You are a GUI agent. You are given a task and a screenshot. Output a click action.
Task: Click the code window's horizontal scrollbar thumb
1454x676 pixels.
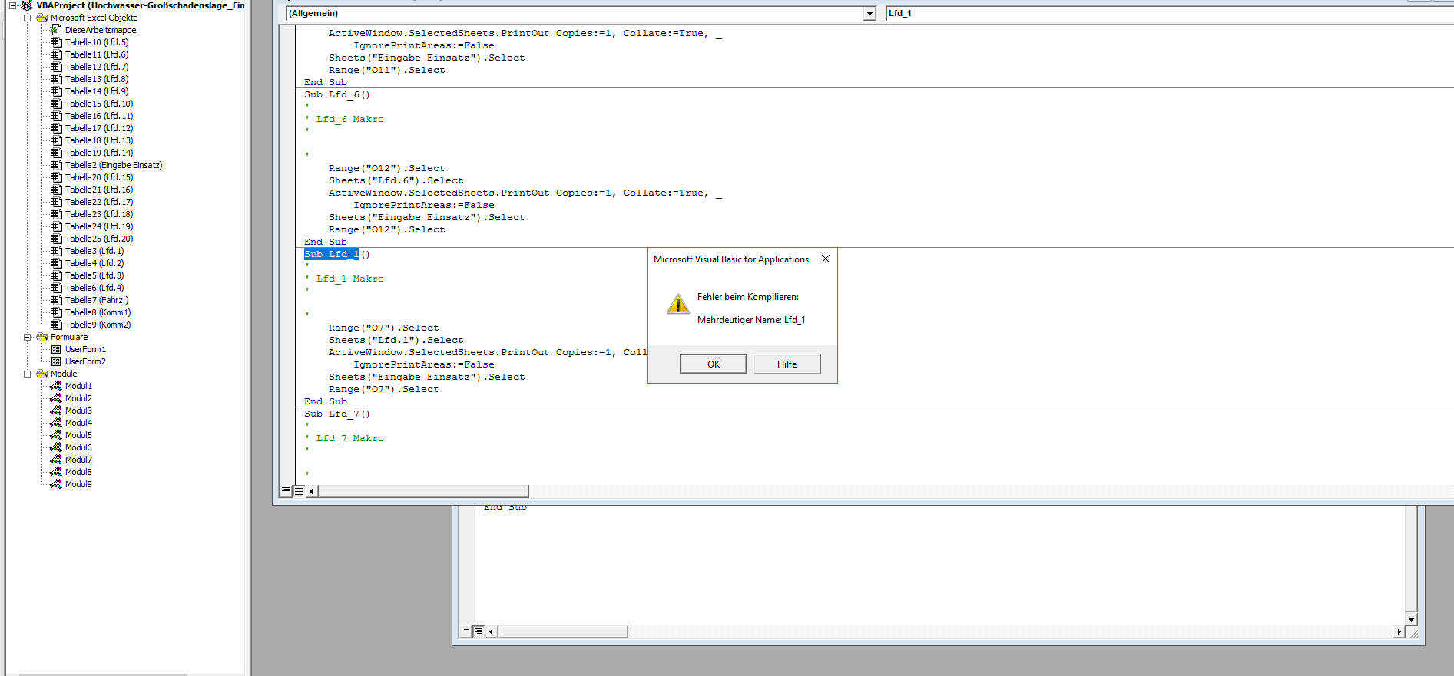tap(422, 491)
